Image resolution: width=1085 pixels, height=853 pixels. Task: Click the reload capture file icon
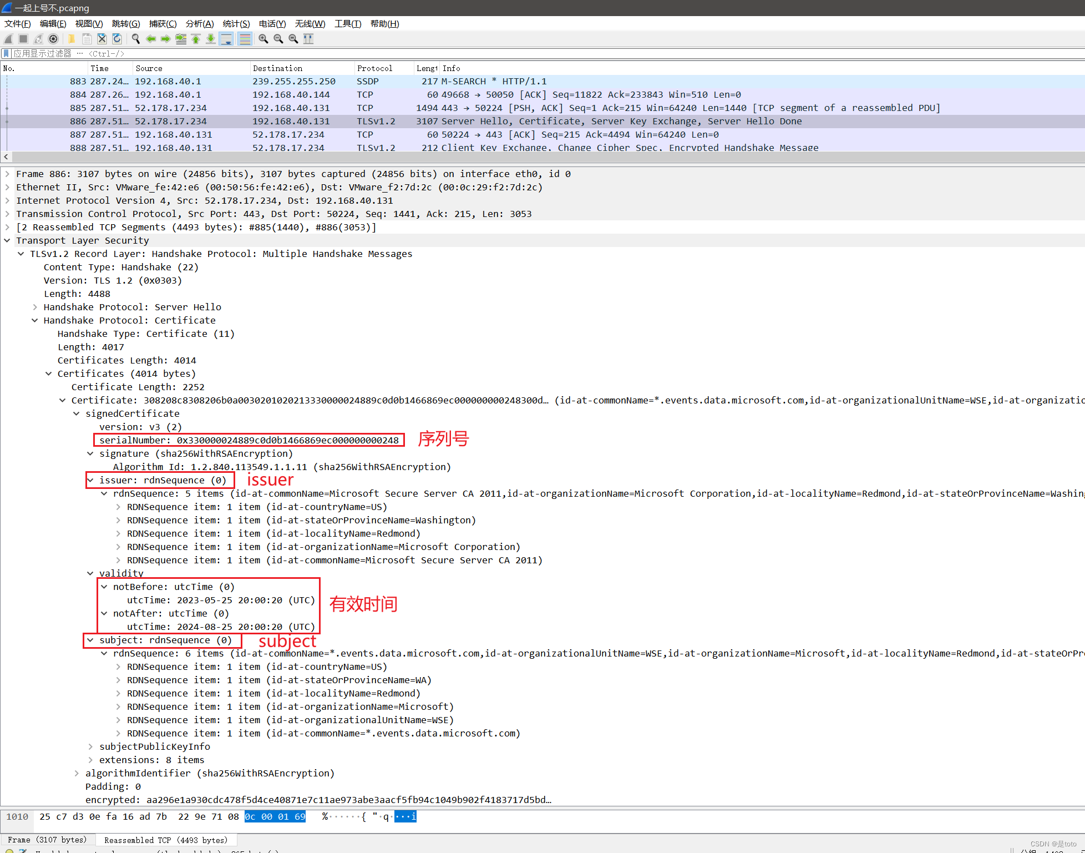tap(117, 39)
